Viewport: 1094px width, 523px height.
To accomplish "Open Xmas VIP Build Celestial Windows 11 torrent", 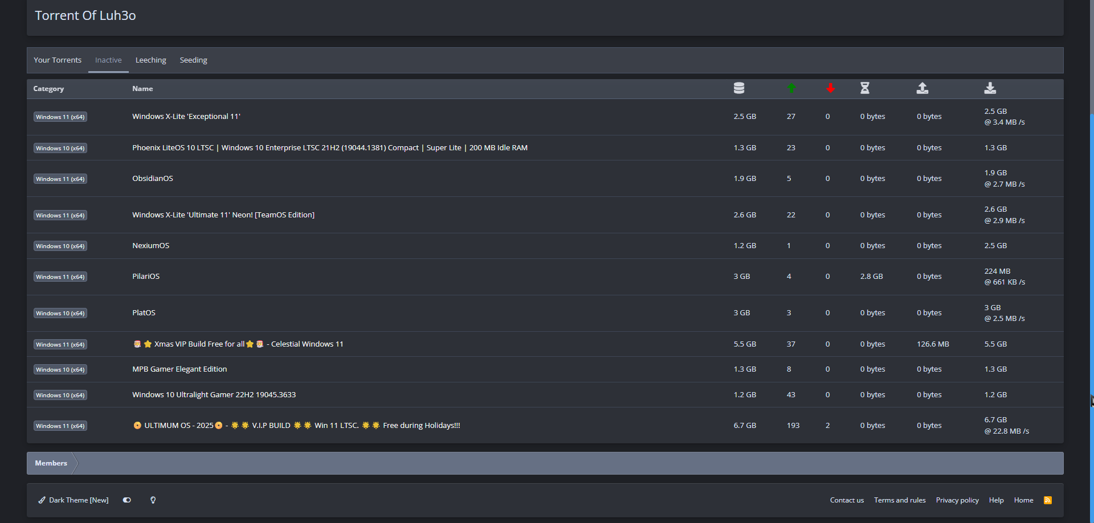I will coord(238,344).
